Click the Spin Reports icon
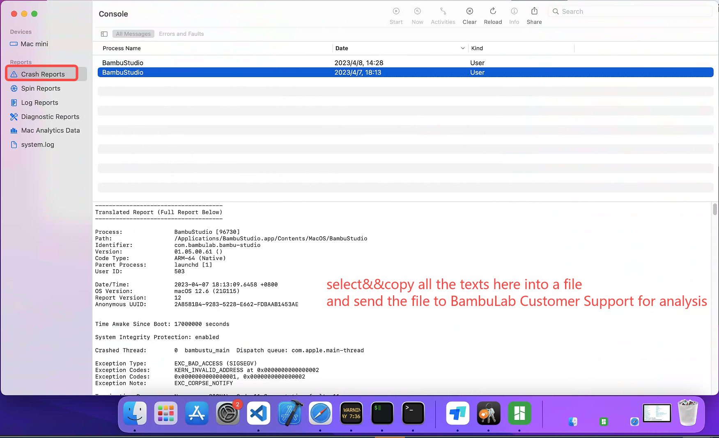This screenshot has width=719, height=438. click(x=14, y=89)
